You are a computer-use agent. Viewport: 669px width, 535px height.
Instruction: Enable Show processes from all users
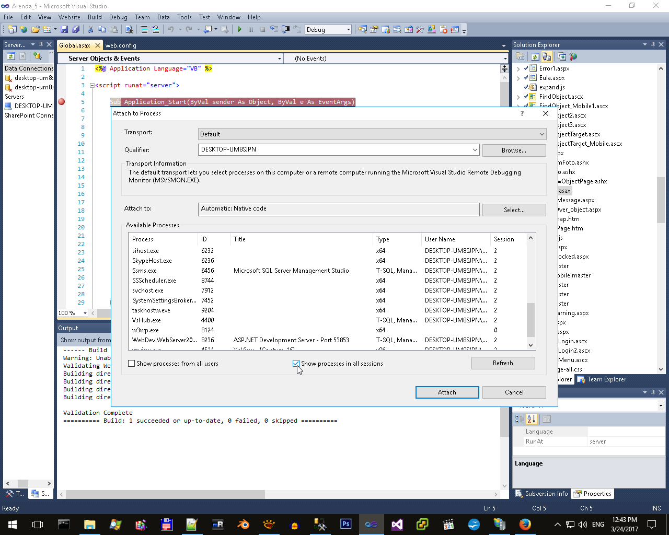(x=132, y=364)
